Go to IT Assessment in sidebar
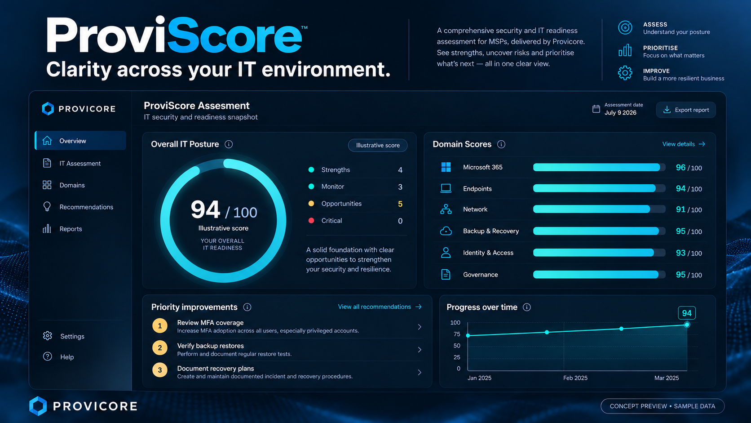751x423 pixels. click(x=80, y=163)
